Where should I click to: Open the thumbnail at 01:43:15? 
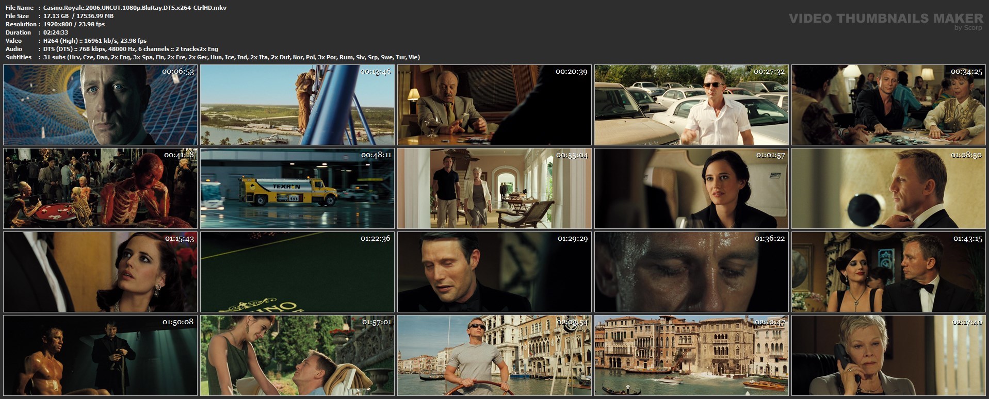pyautogui.click(x=888, y=272)
